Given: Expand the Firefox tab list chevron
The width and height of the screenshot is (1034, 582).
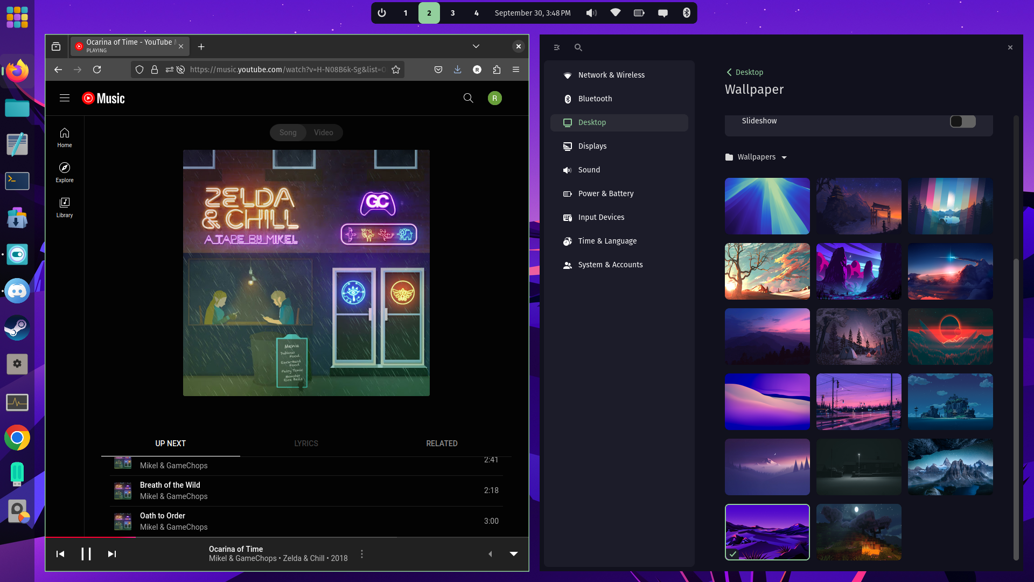Looking at the screenshot, I should [x=476, y=46].
